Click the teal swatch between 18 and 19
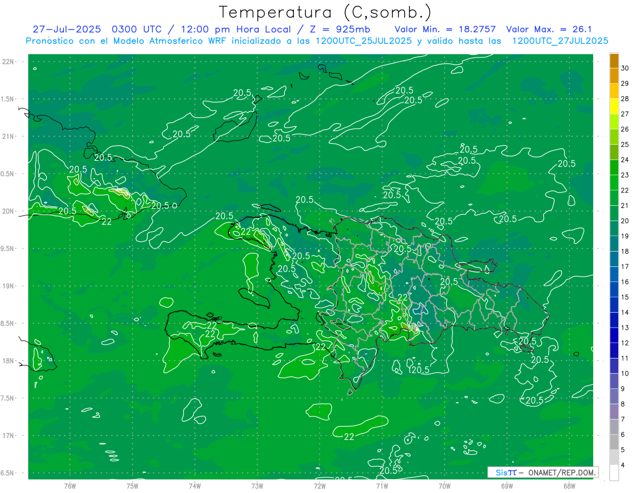 pos(614,244)
